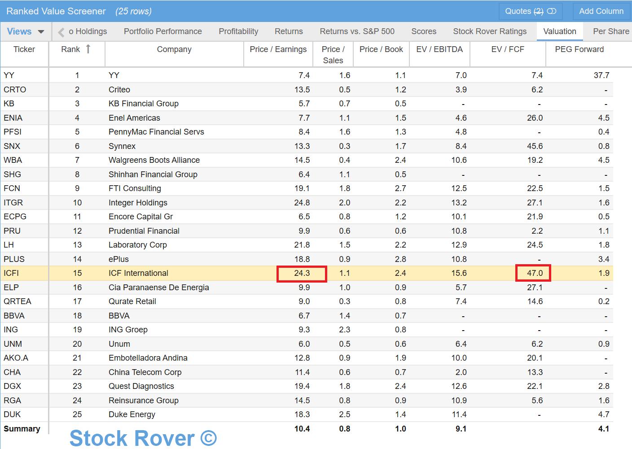This screenshot has height=449, width=632.
Task: Select Embotelladora Andina company name
Action: coord(148,358)
